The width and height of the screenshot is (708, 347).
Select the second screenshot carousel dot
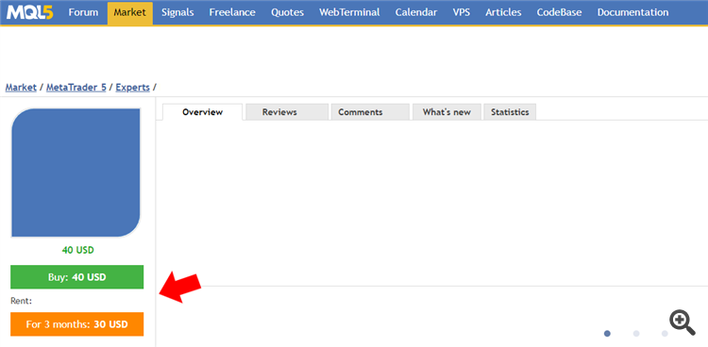(636, 334)
